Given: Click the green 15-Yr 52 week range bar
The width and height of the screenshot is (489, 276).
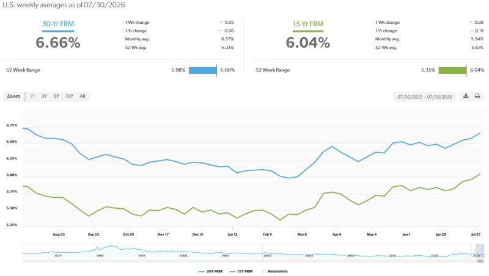Looking at the screenshot, I should pos(452,70).
